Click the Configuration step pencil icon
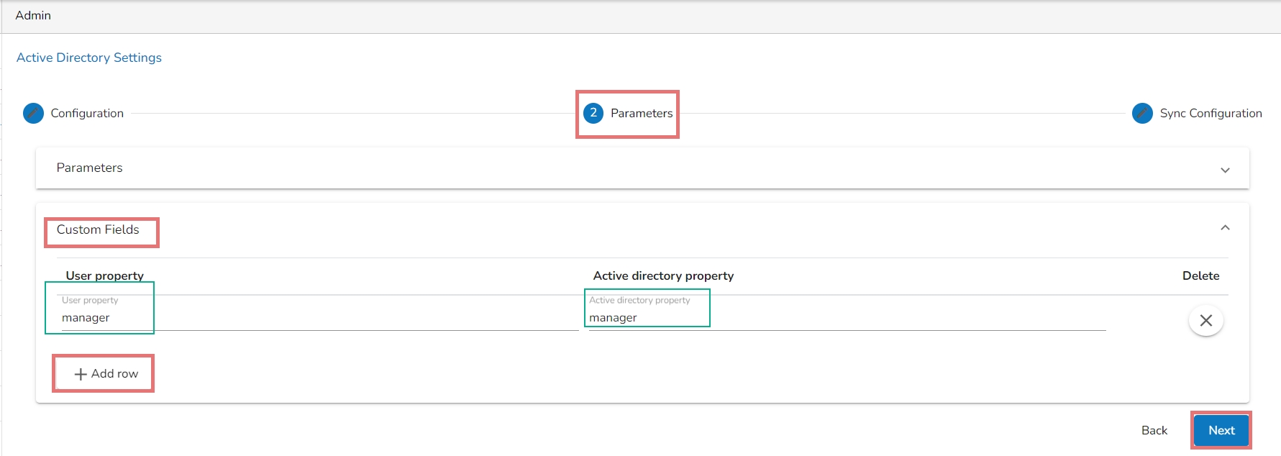 tap(33, 114)
